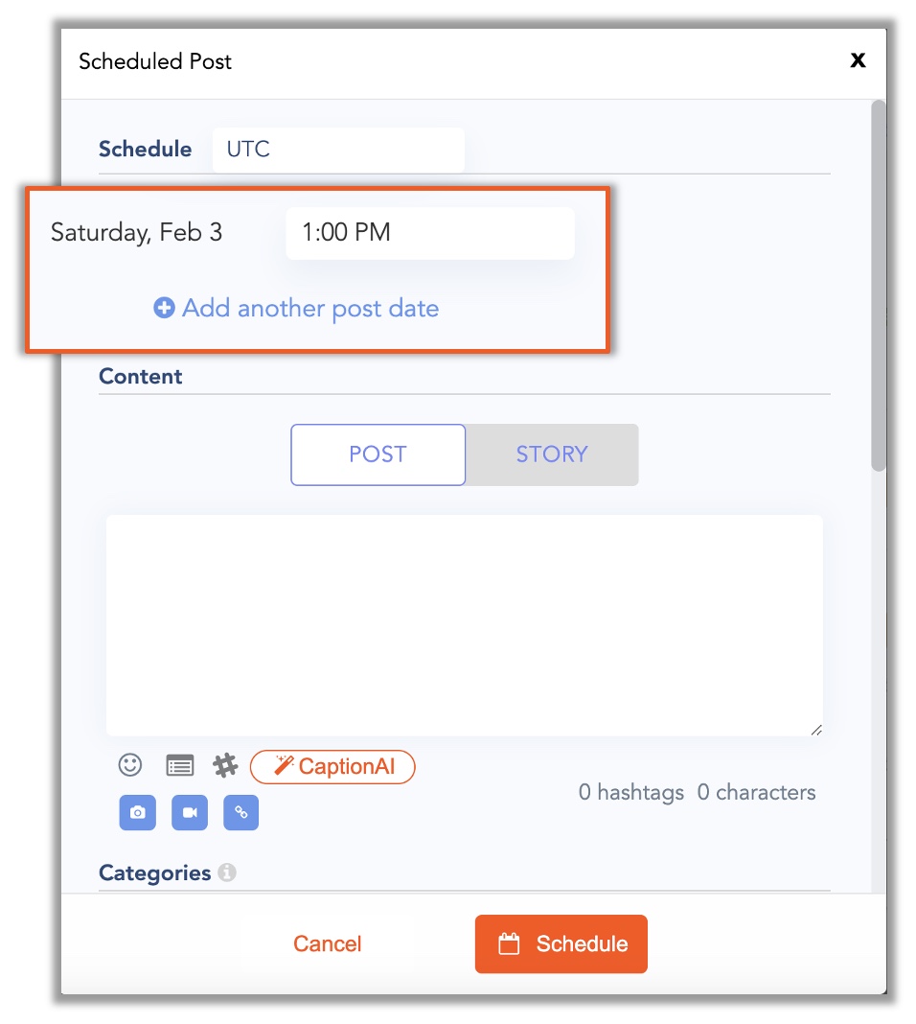Attach a video using the video camera icon

pos(189,812)
